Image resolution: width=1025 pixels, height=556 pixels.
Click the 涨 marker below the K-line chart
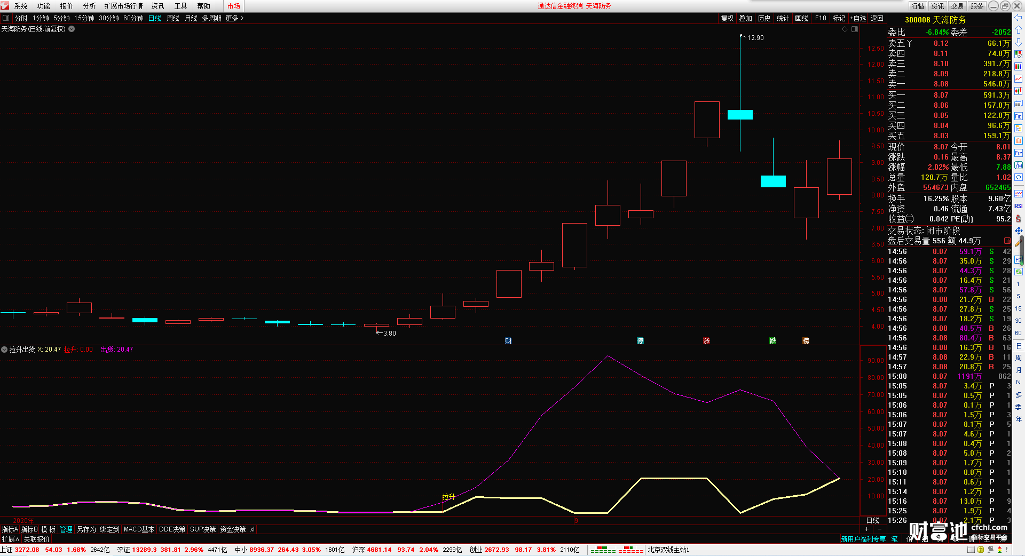tap(706, 341)
